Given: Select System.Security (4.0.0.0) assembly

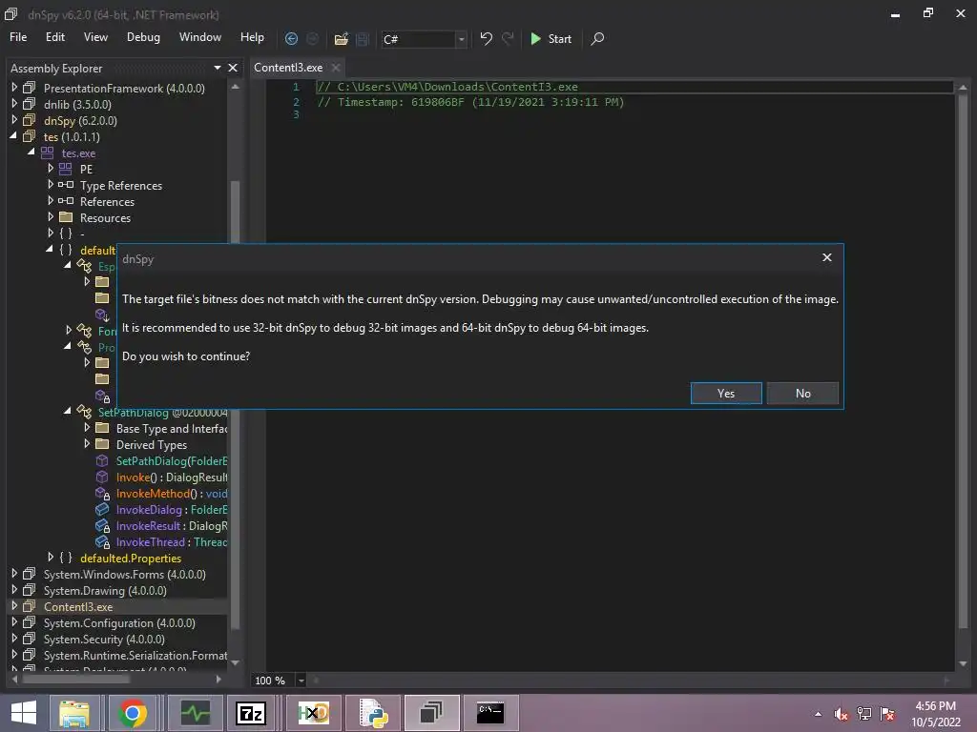Looking at the screenshot, I should (x=104, y=640).
